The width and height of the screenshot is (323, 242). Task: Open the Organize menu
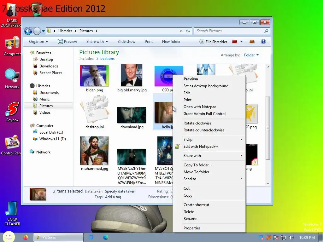38,42
